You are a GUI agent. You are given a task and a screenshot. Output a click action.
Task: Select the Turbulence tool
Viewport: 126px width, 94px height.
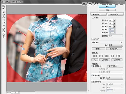pyautogui.click(x=4, y=25)
